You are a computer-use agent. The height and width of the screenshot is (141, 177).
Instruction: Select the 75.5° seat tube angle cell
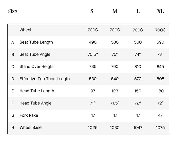93,54
